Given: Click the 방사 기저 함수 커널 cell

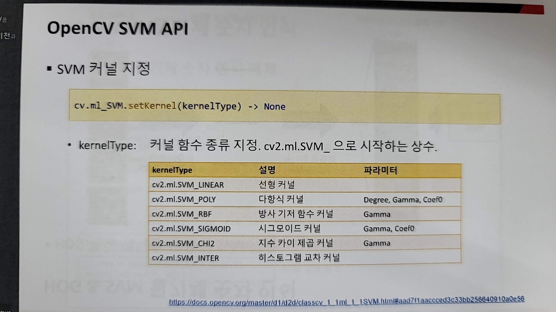Looking at the screenshot, I should [296, 213].
